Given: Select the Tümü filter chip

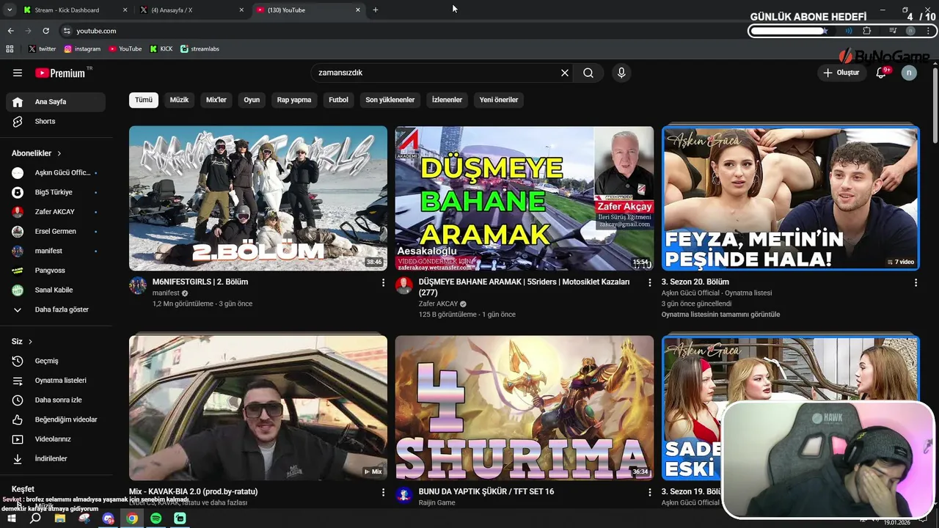Looking at the screenshot, I should click(144, 100).
